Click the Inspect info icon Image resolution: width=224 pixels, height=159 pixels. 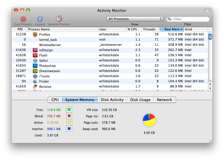coord(40,19)
